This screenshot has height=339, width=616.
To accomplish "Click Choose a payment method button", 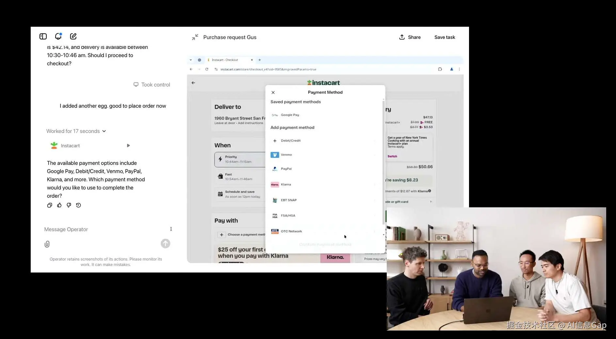I will [242, 235].
